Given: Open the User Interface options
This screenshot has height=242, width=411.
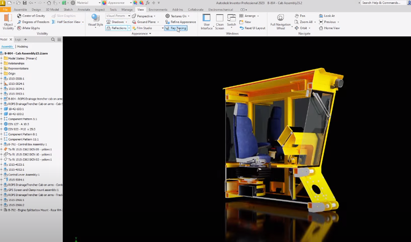Looking at the screenshot, I should click(x=207, y=22).
